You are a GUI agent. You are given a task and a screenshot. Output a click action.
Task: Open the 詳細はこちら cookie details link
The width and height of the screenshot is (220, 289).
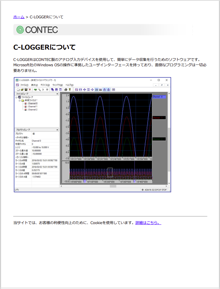(x=148, y=223)
